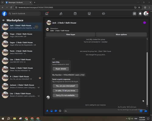Open A - 2 Beds 1 Bath House chat
152x121 pixels.
(21, 78)
